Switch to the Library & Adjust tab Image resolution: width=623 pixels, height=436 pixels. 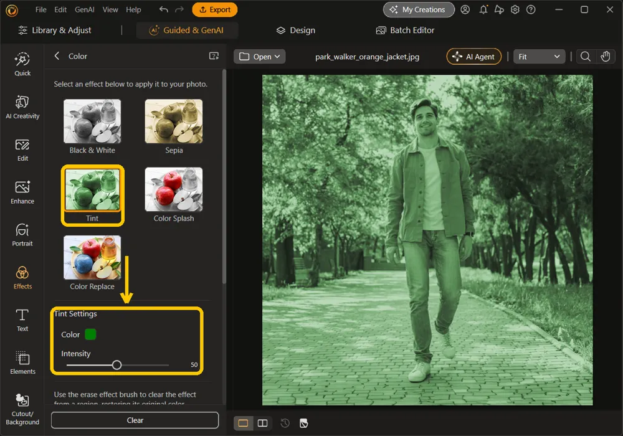tap(55, 30)
